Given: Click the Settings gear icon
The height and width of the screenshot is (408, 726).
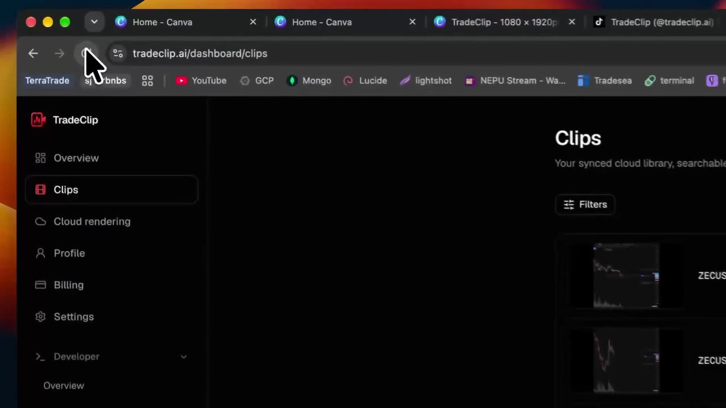Looking at the screenshot, I should (x=40, y=317).
